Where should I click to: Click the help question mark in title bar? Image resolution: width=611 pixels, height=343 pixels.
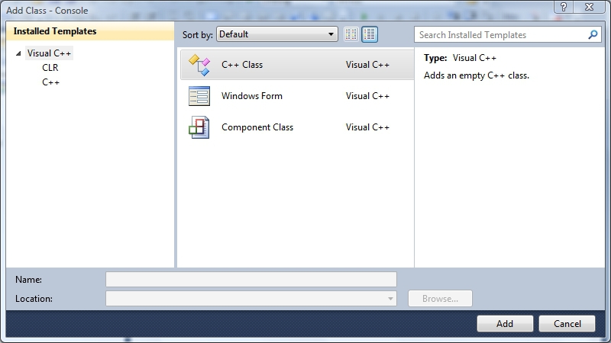click(561, 6)
